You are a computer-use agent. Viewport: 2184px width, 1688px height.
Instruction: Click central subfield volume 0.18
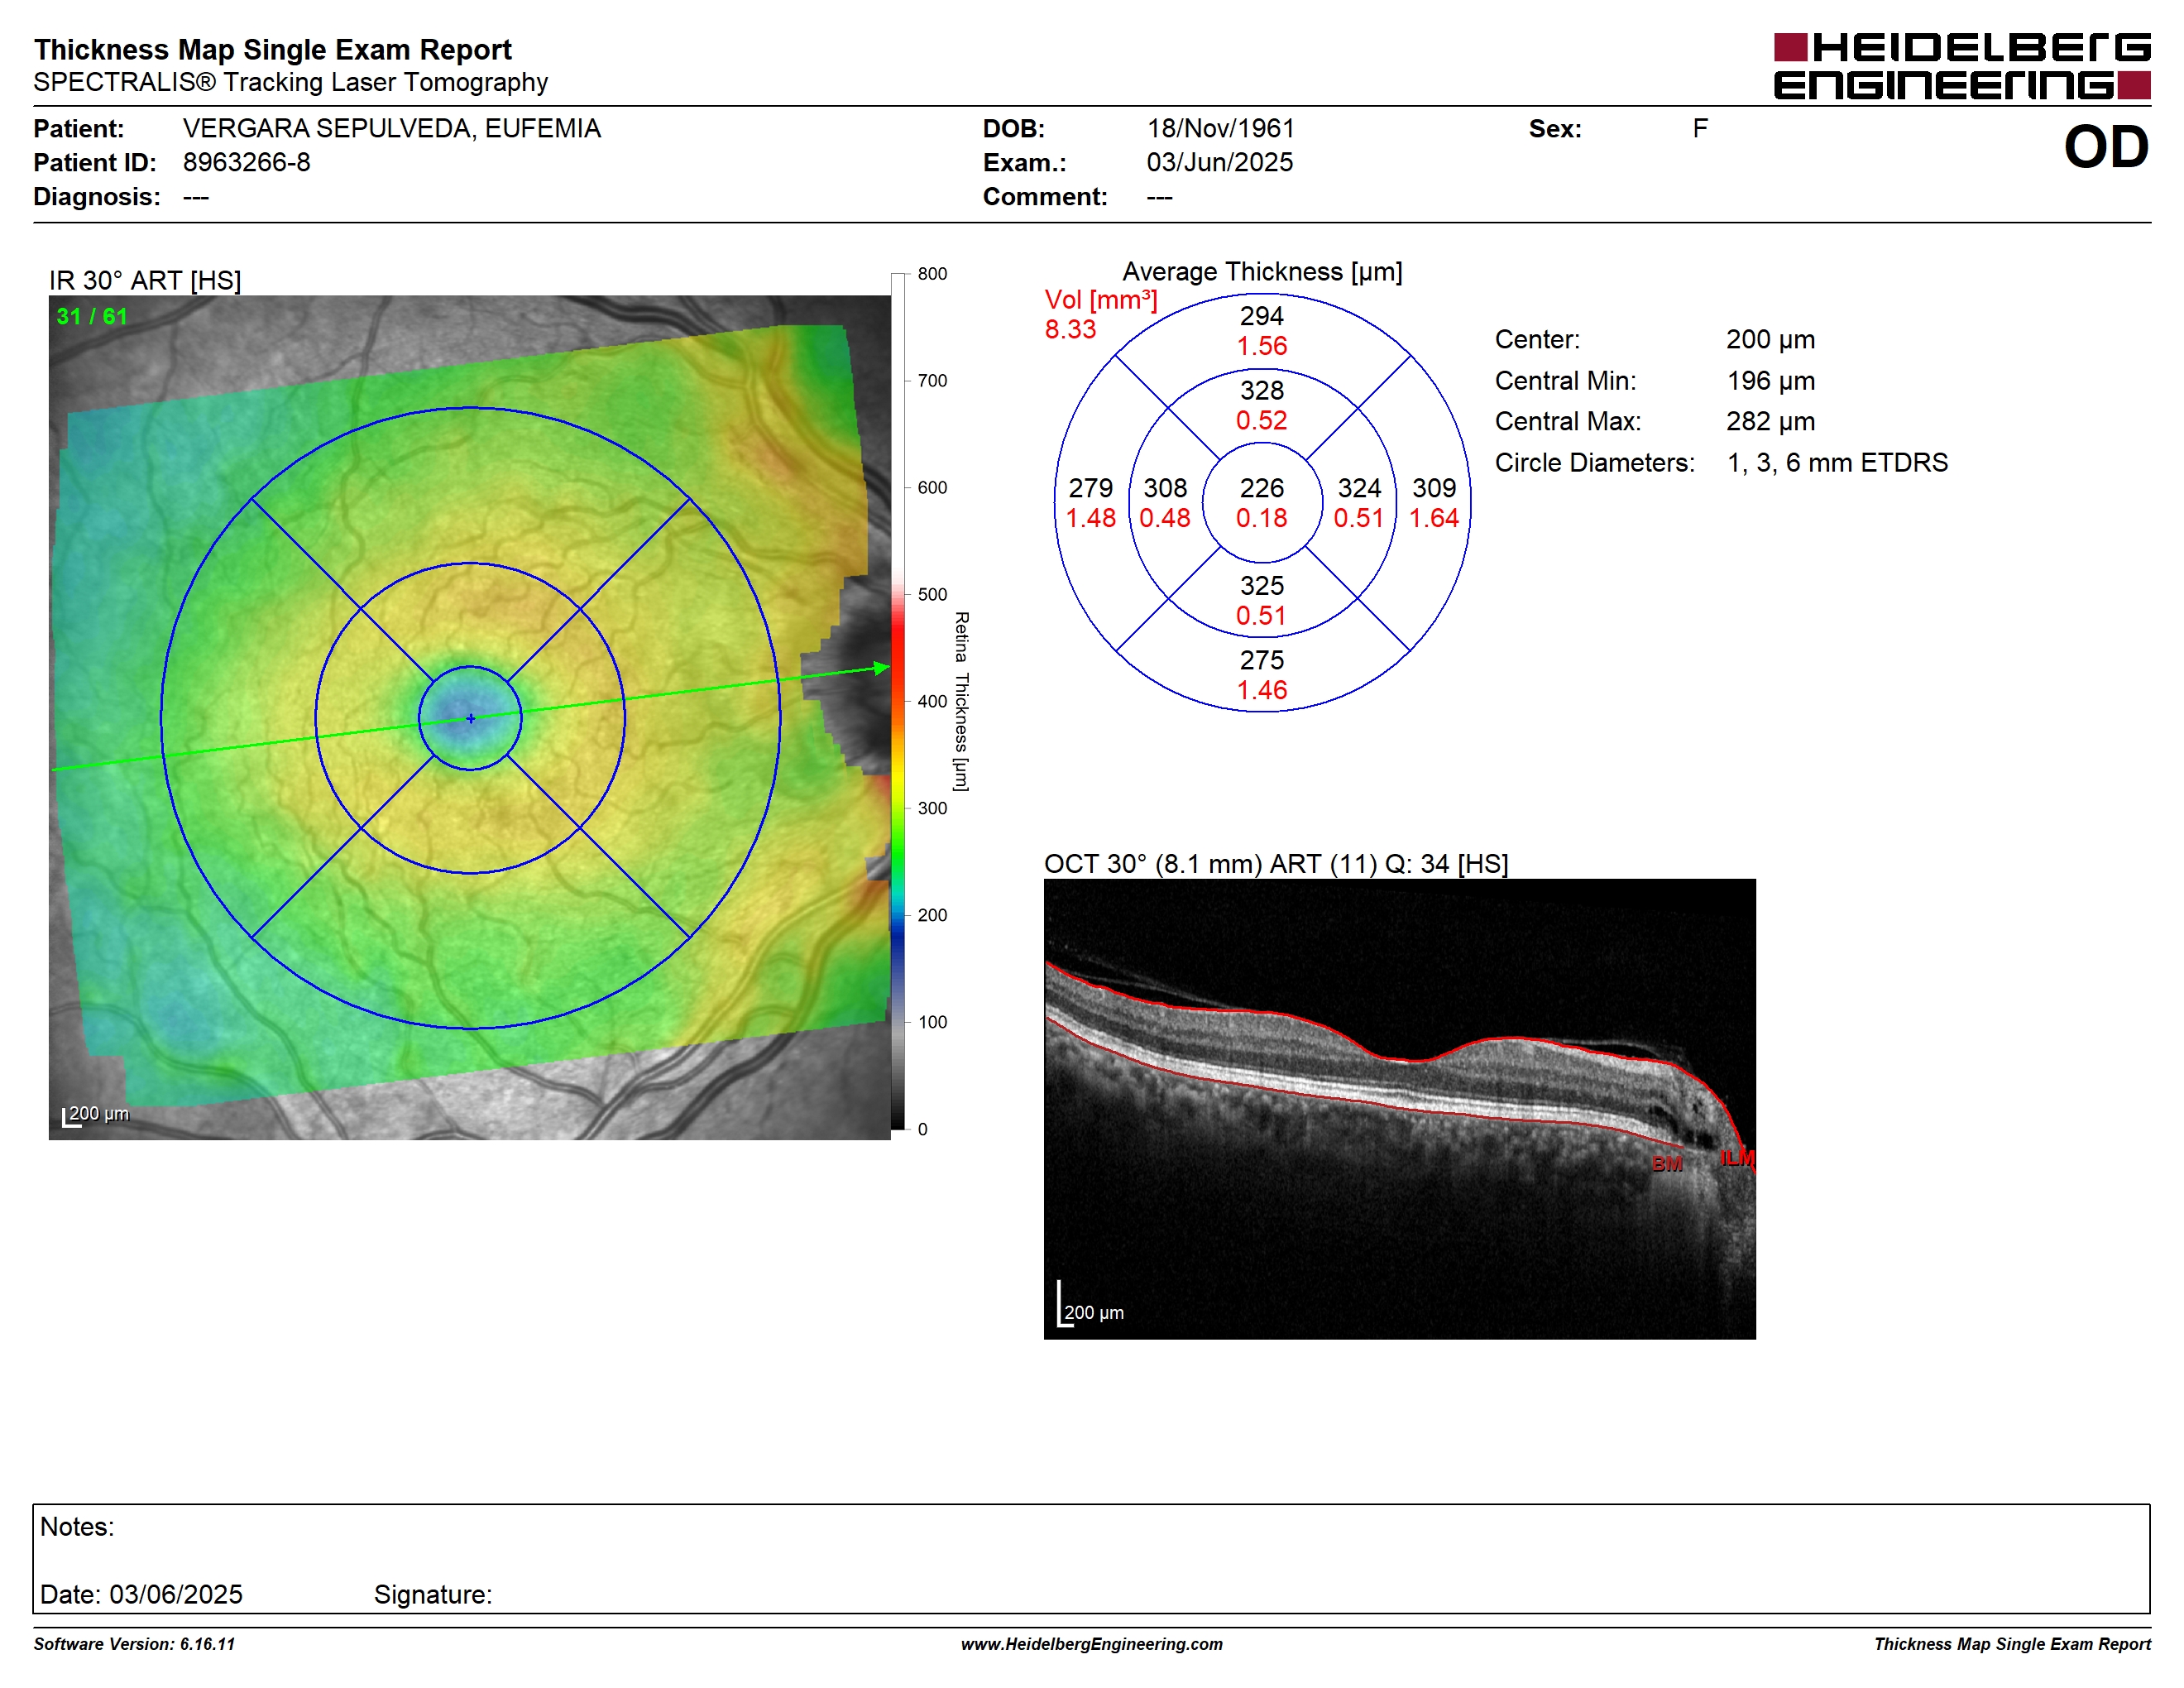tap(1262, 518)
